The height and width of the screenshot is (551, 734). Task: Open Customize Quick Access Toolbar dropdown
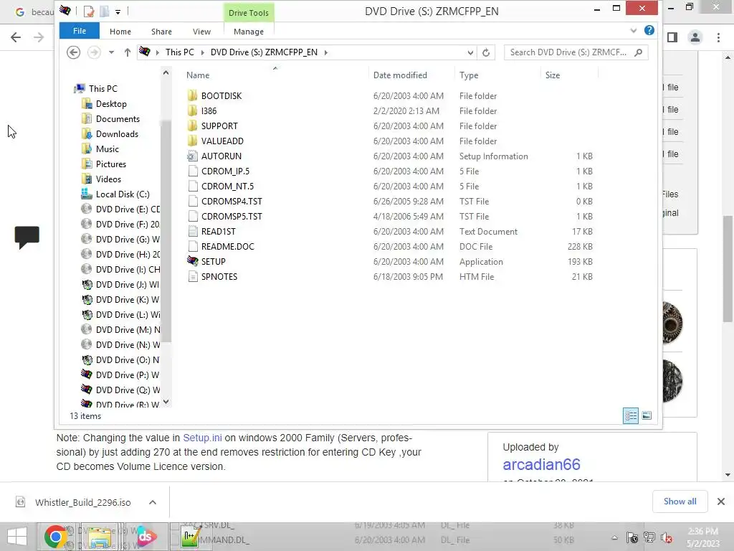coord(118,11)
